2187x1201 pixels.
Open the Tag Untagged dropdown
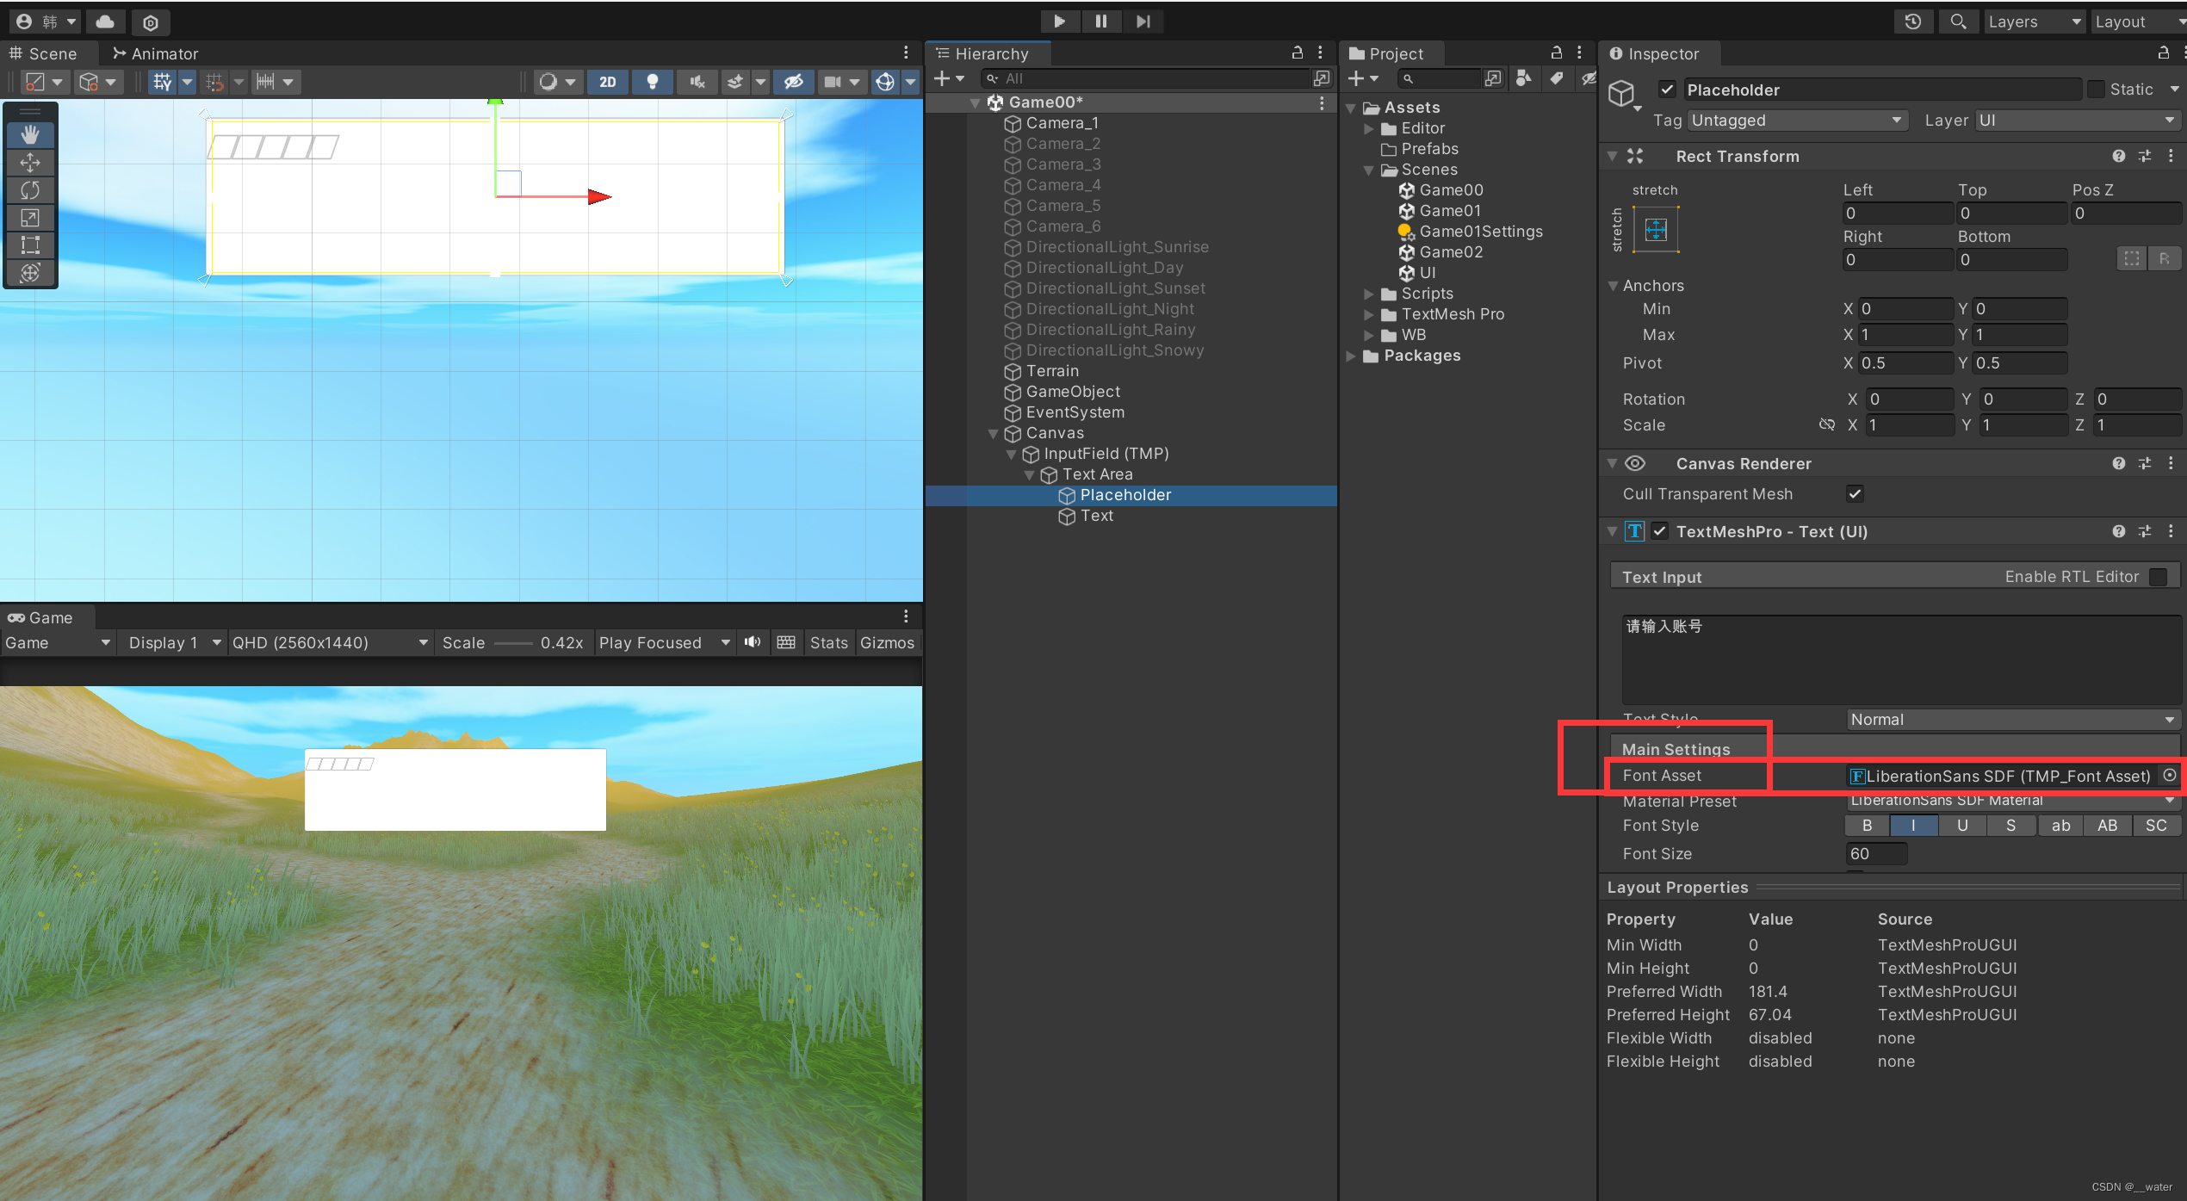pyautogui.click(x=1796, y=121)
